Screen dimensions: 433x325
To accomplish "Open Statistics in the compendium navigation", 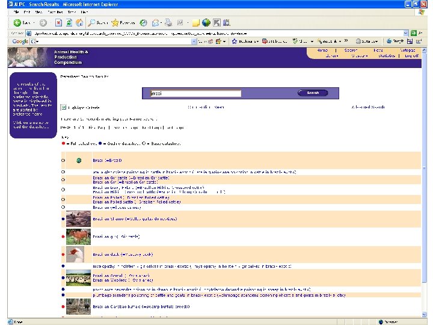I will (387, 56).
